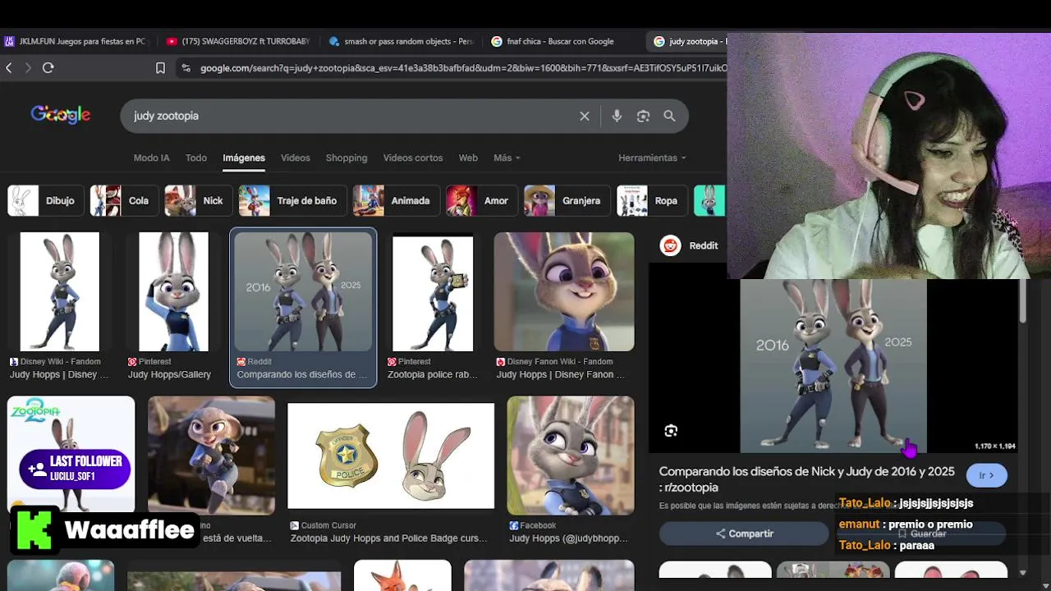Click the magnifier search icon
Screen dimensions: 1051x591
pyautogui.click(x=670, y=117)
